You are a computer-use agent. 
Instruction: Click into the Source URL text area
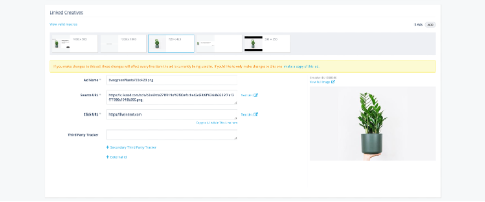click(172, 97)
